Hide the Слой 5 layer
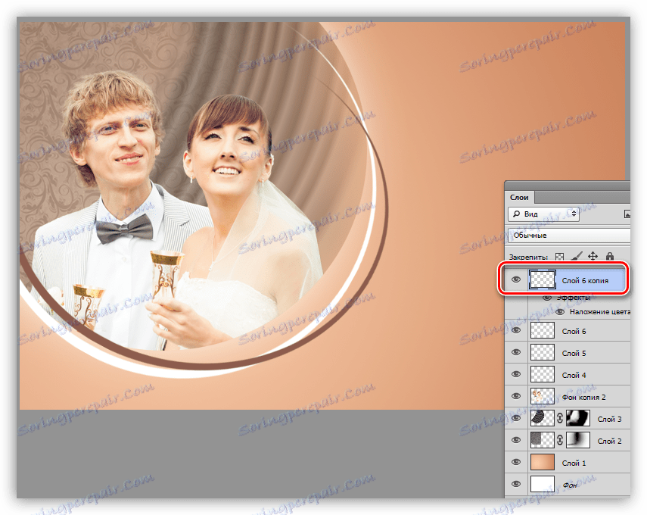This screenshot has width=647, height=515. pos(516,352)
